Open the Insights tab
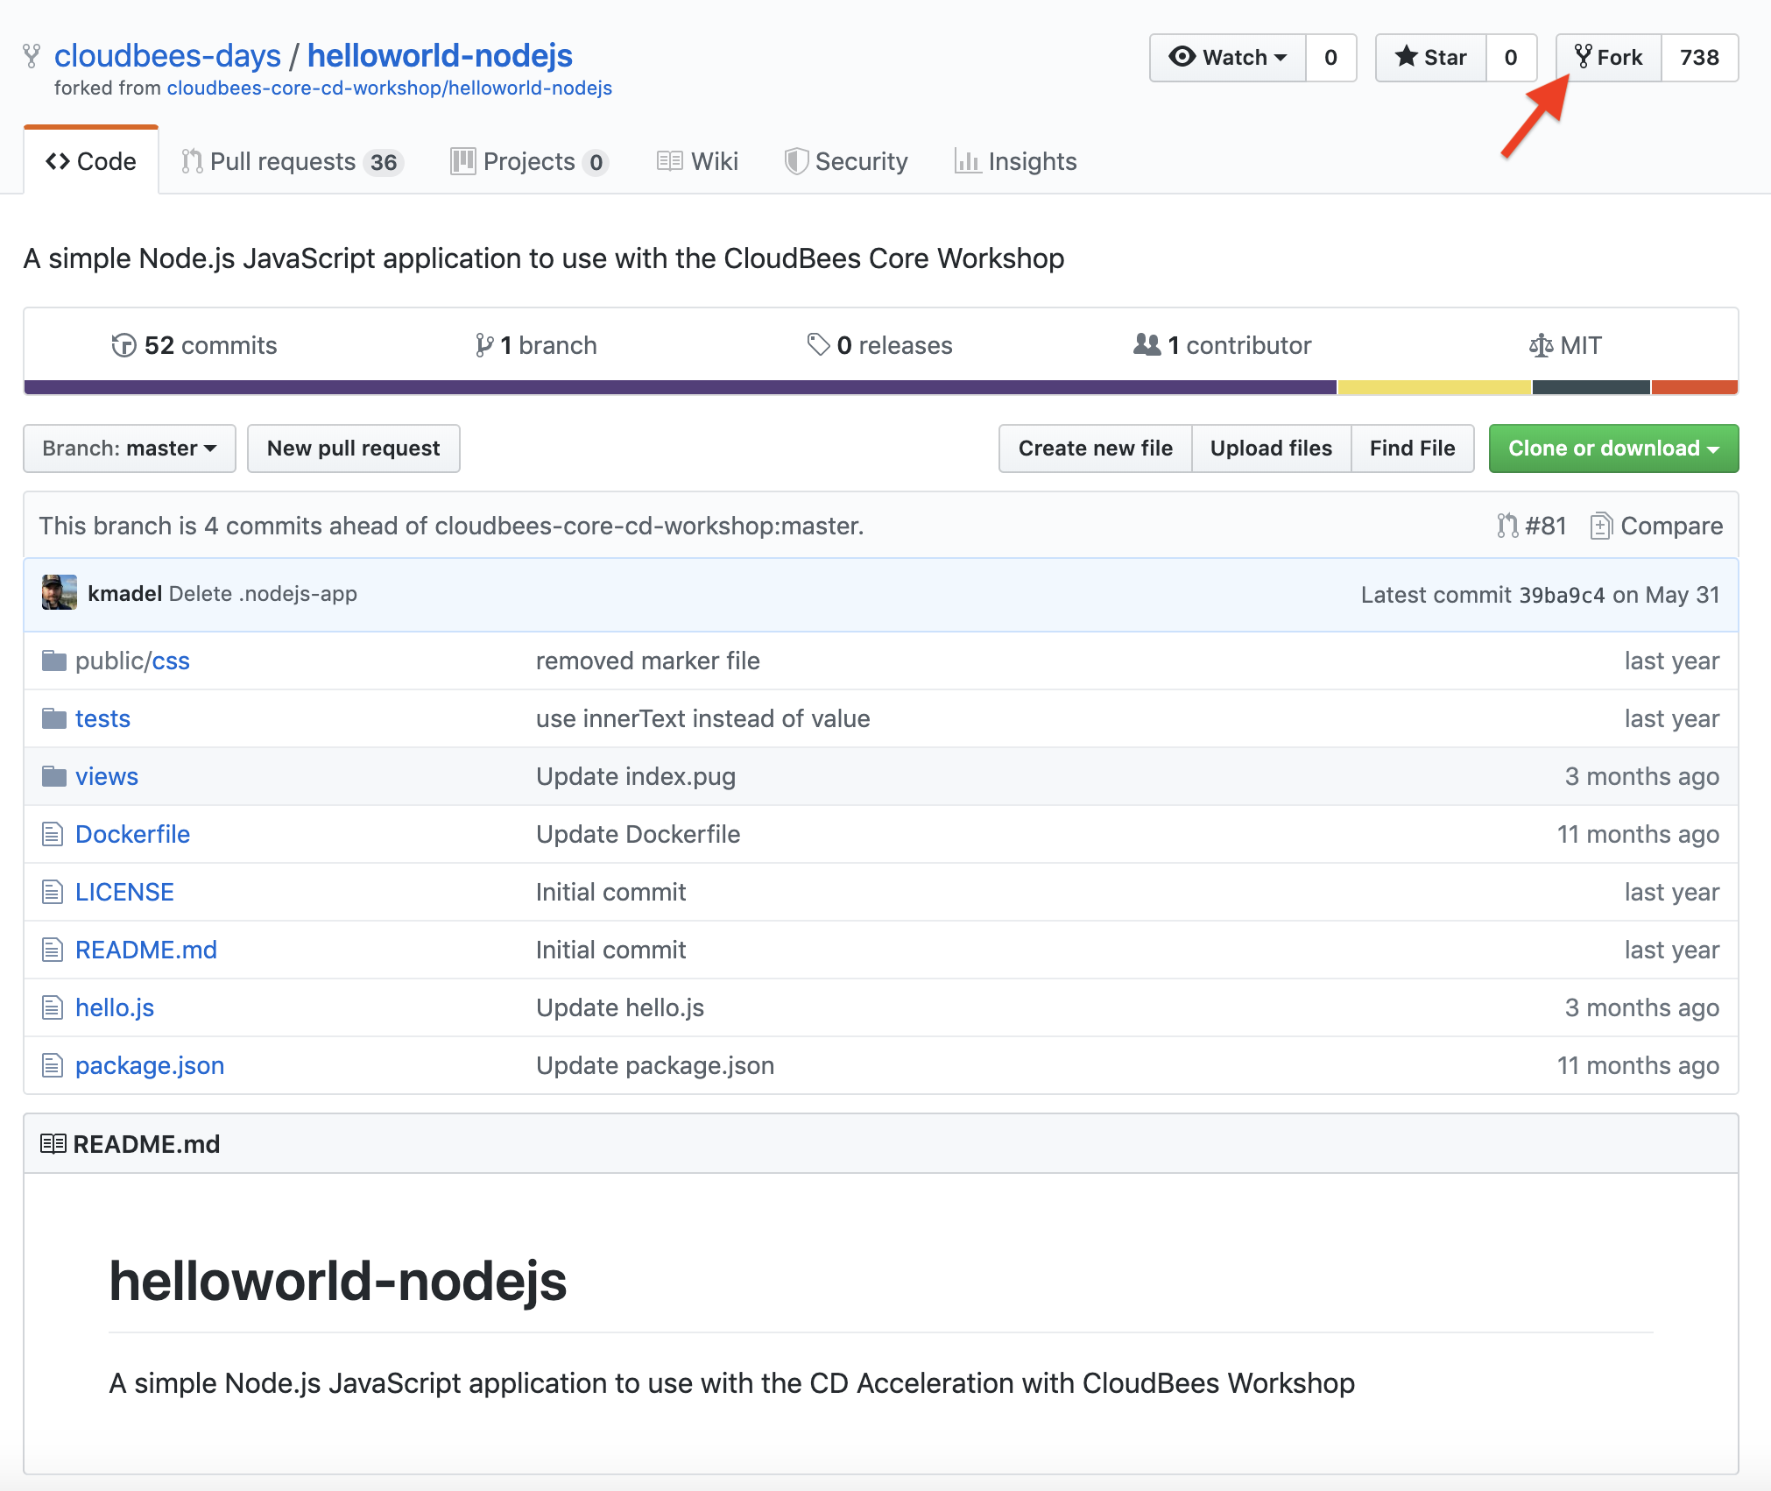Viewport: 1771px width, 1491px height. pyautogui.click(x=1016, y=162)
